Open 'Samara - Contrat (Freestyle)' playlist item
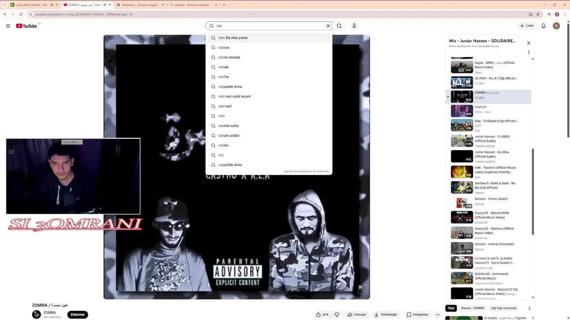This screenshot has width=570, height=320. [489, 248]
